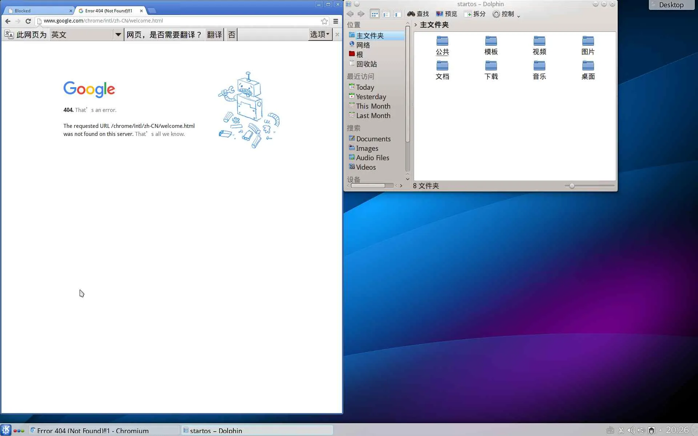The image size is (698, 436).
Task: Select Dolphin icons view mode button
Action: (374, 14)
